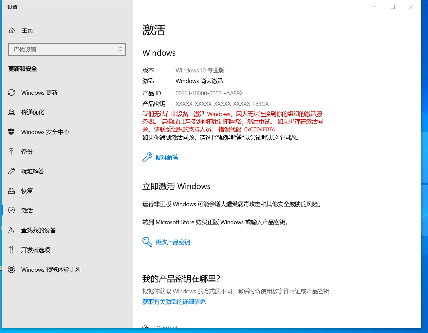Click the shield icon for Windows 安全中心
Image resolution: width=428 pixels, height=333 pixels.
click(11, 132)
